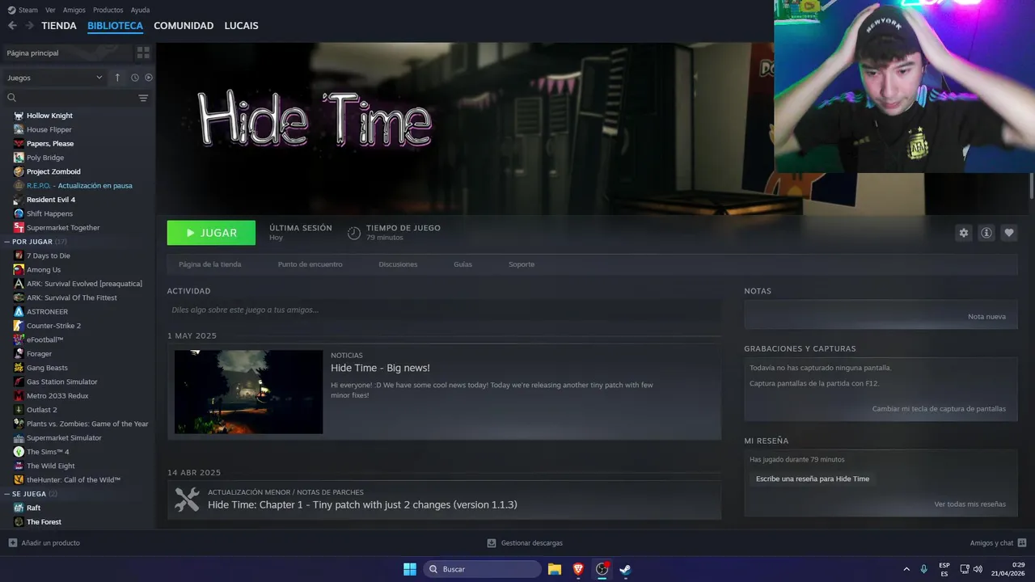Toggle ready-to-play games filter icon
The height and width of the screenshot is (582, 1035).
(149, 78)
